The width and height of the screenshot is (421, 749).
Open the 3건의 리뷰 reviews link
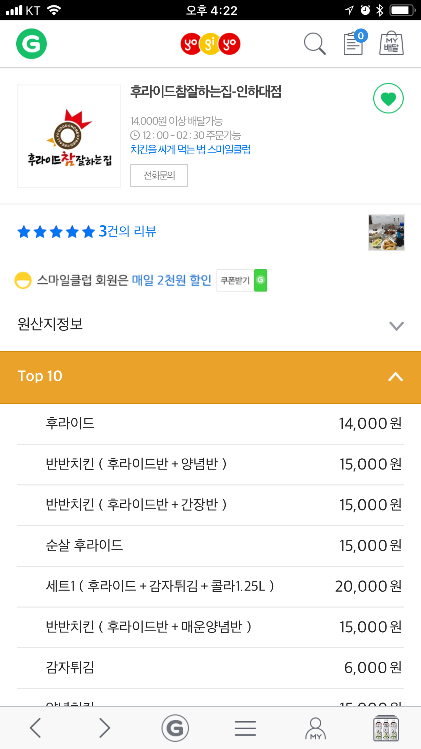pos(127,231)
